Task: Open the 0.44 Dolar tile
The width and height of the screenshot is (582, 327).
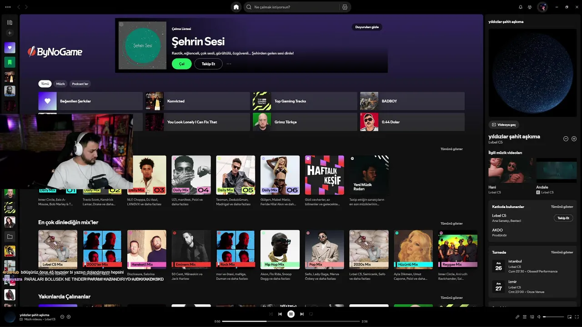Action: coord(412,122)
